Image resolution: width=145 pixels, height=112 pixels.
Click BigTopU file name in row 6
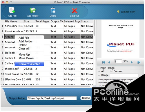click(10, 53)
